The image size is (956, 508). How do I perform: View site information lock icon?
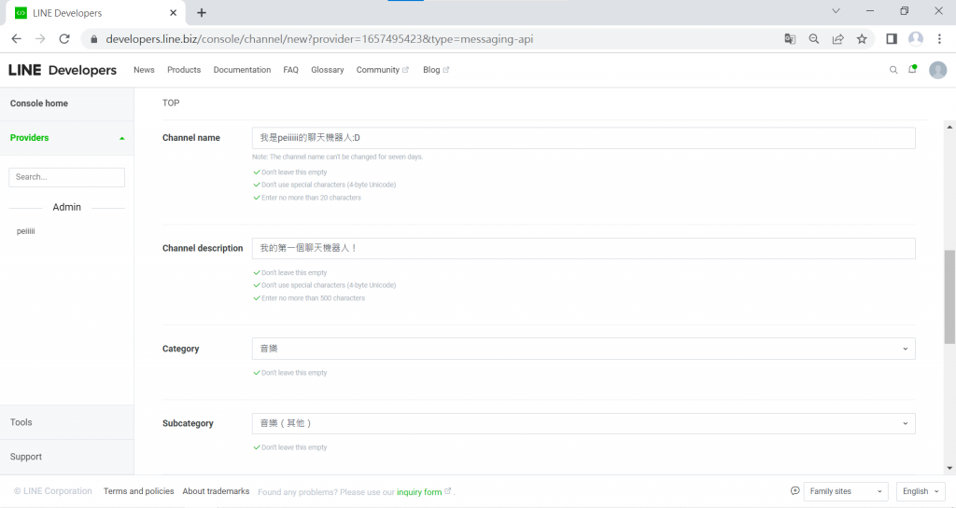tap(93, 39)
